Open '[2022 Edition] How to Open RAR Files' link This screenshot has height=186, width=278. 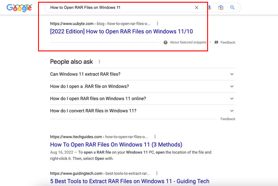click(121, 31)
